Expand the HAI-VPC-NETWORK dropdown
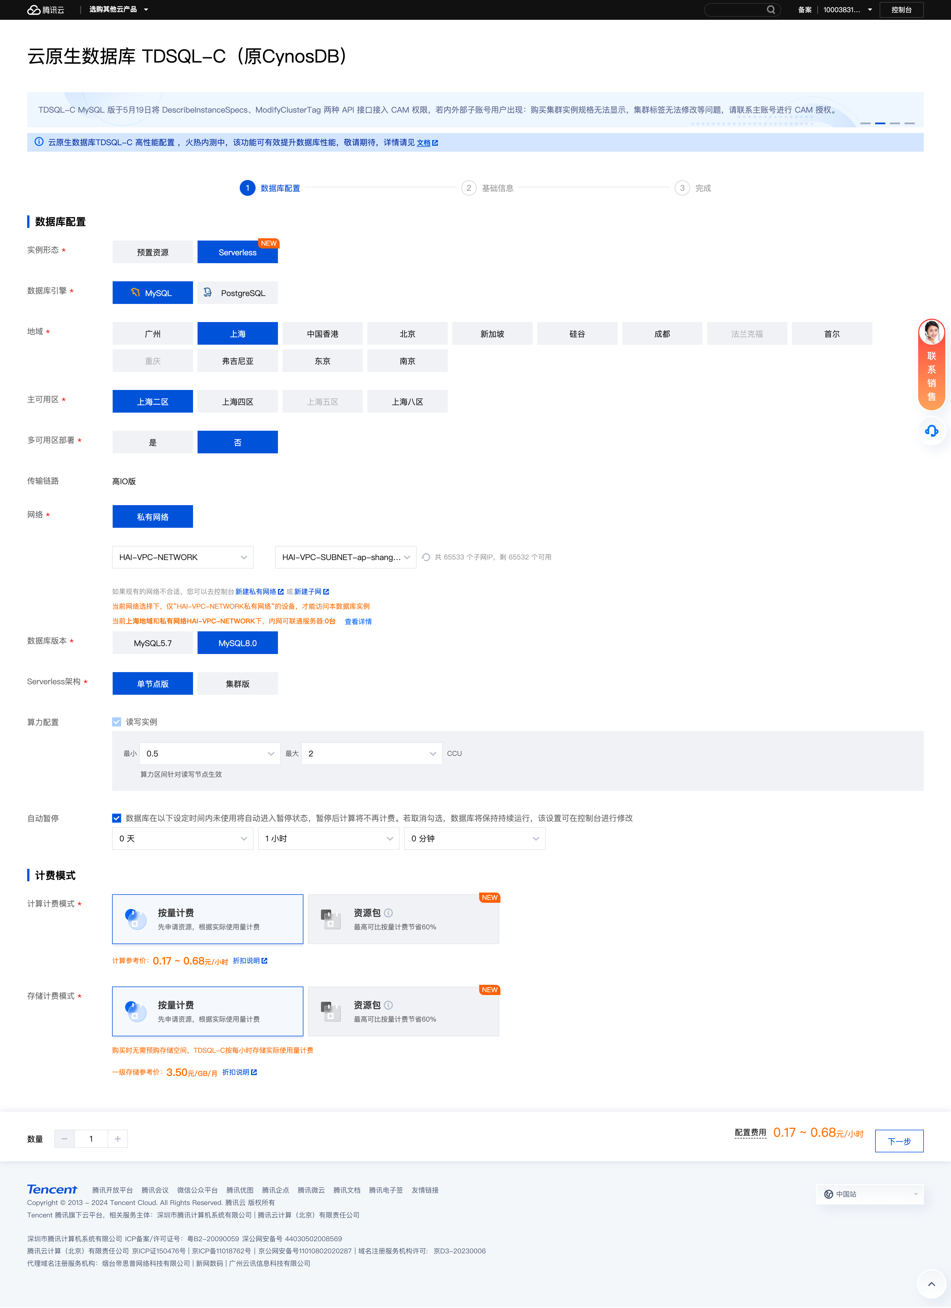This screenshot has width=951, height=1308. pos(183,557)
